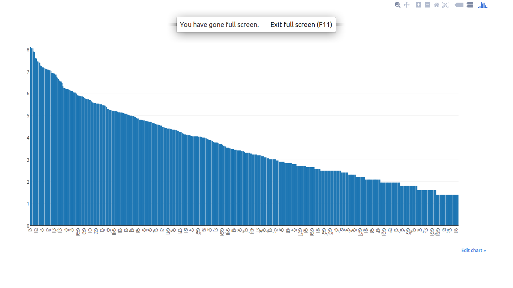Click y-axis tick label 4

pyautogui.click(x=28, y=138)
